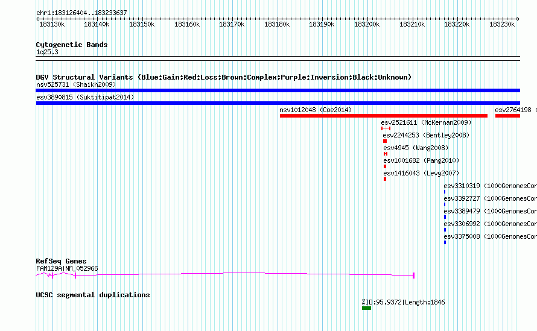Image resolution: width=537 pixels, height=331 pixels.
Task: Click the Cytogenetic Bands track title
Action: (72, 45)
